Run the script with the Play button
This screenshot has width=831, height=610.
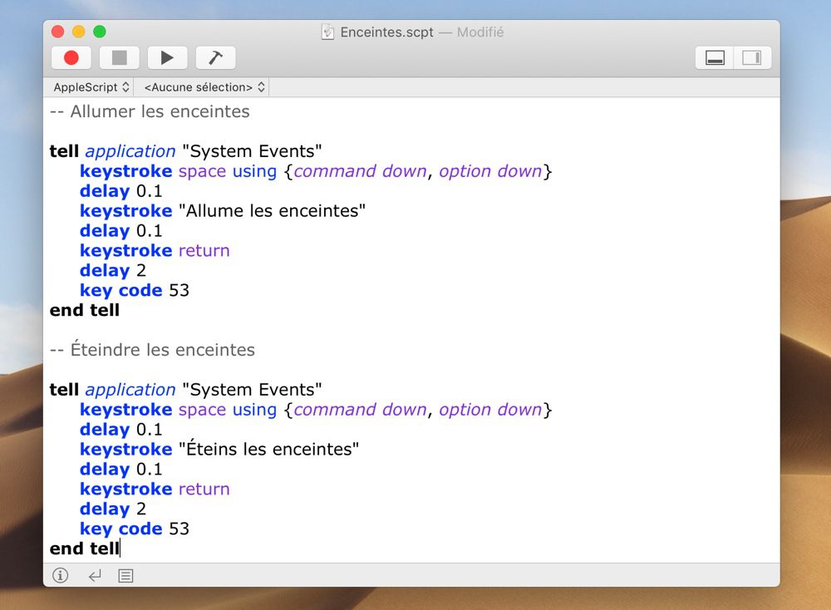coord(168,58)
